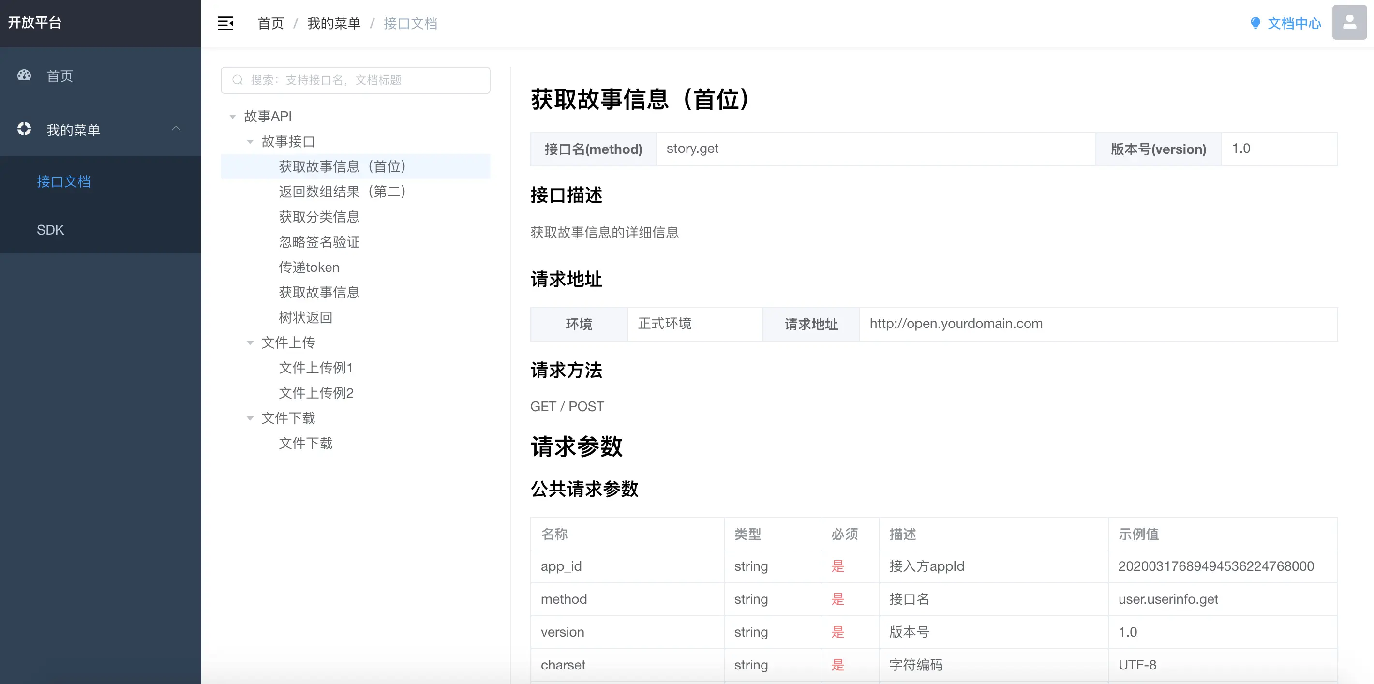Open 首页 in the left sidebar

(x=100, y=75)
